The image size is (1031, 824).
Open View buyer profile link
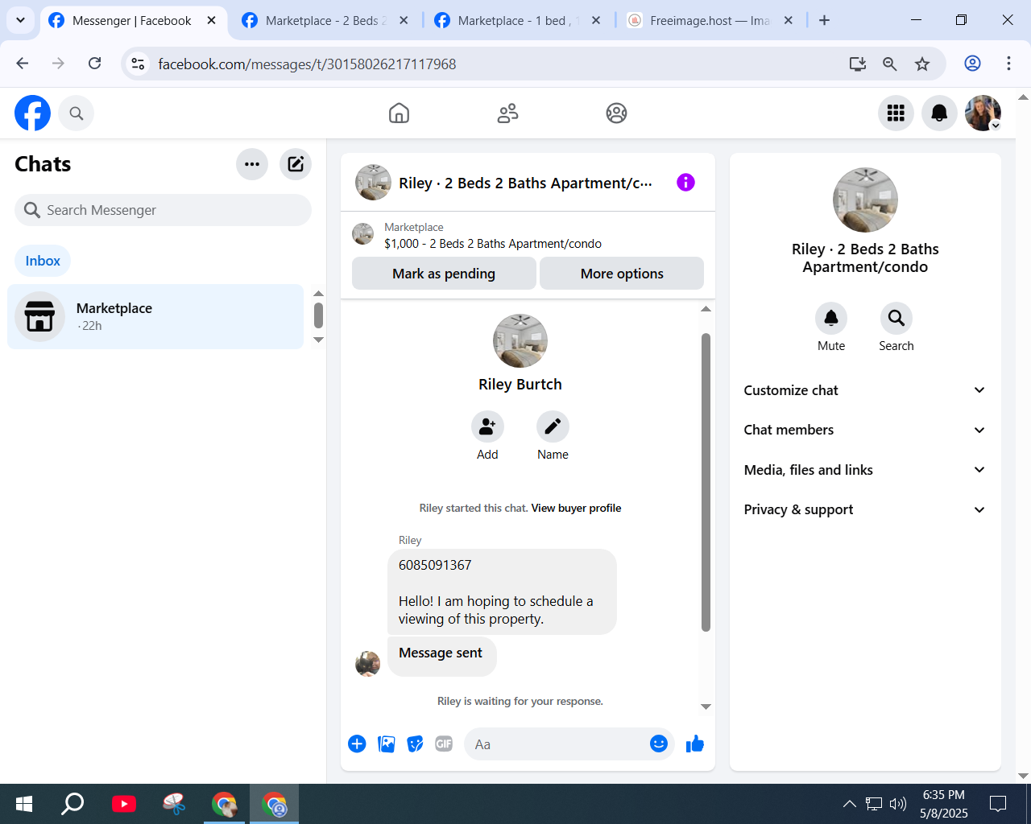click(576, 508)
